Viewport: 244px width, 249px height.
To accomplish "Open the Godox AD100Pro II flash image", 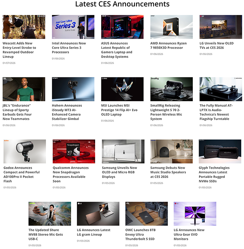I will click(x=24, y=151).
